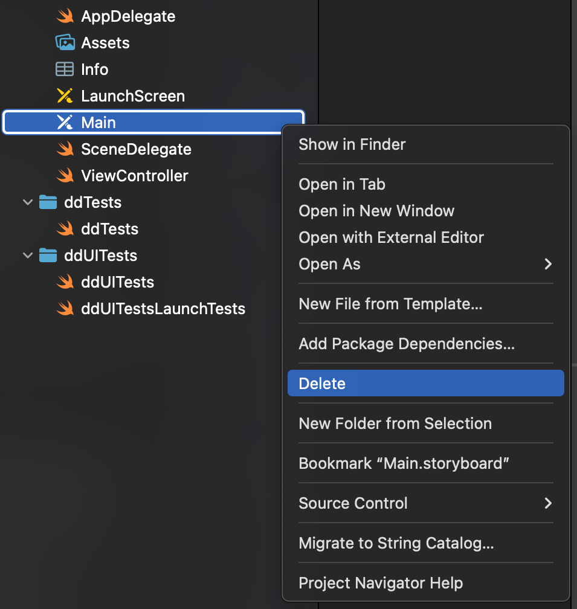
Task: Click the Info plist table icon
Action: click(65, 69)
